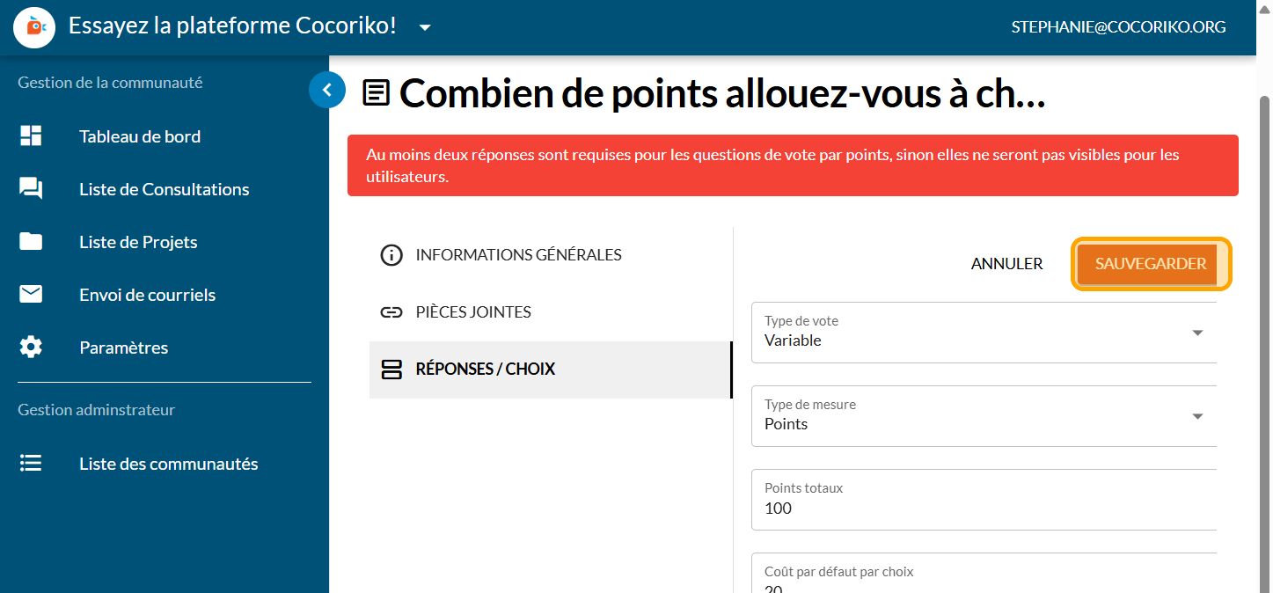Open the community switcher dropdown arrow

point(425,27)
